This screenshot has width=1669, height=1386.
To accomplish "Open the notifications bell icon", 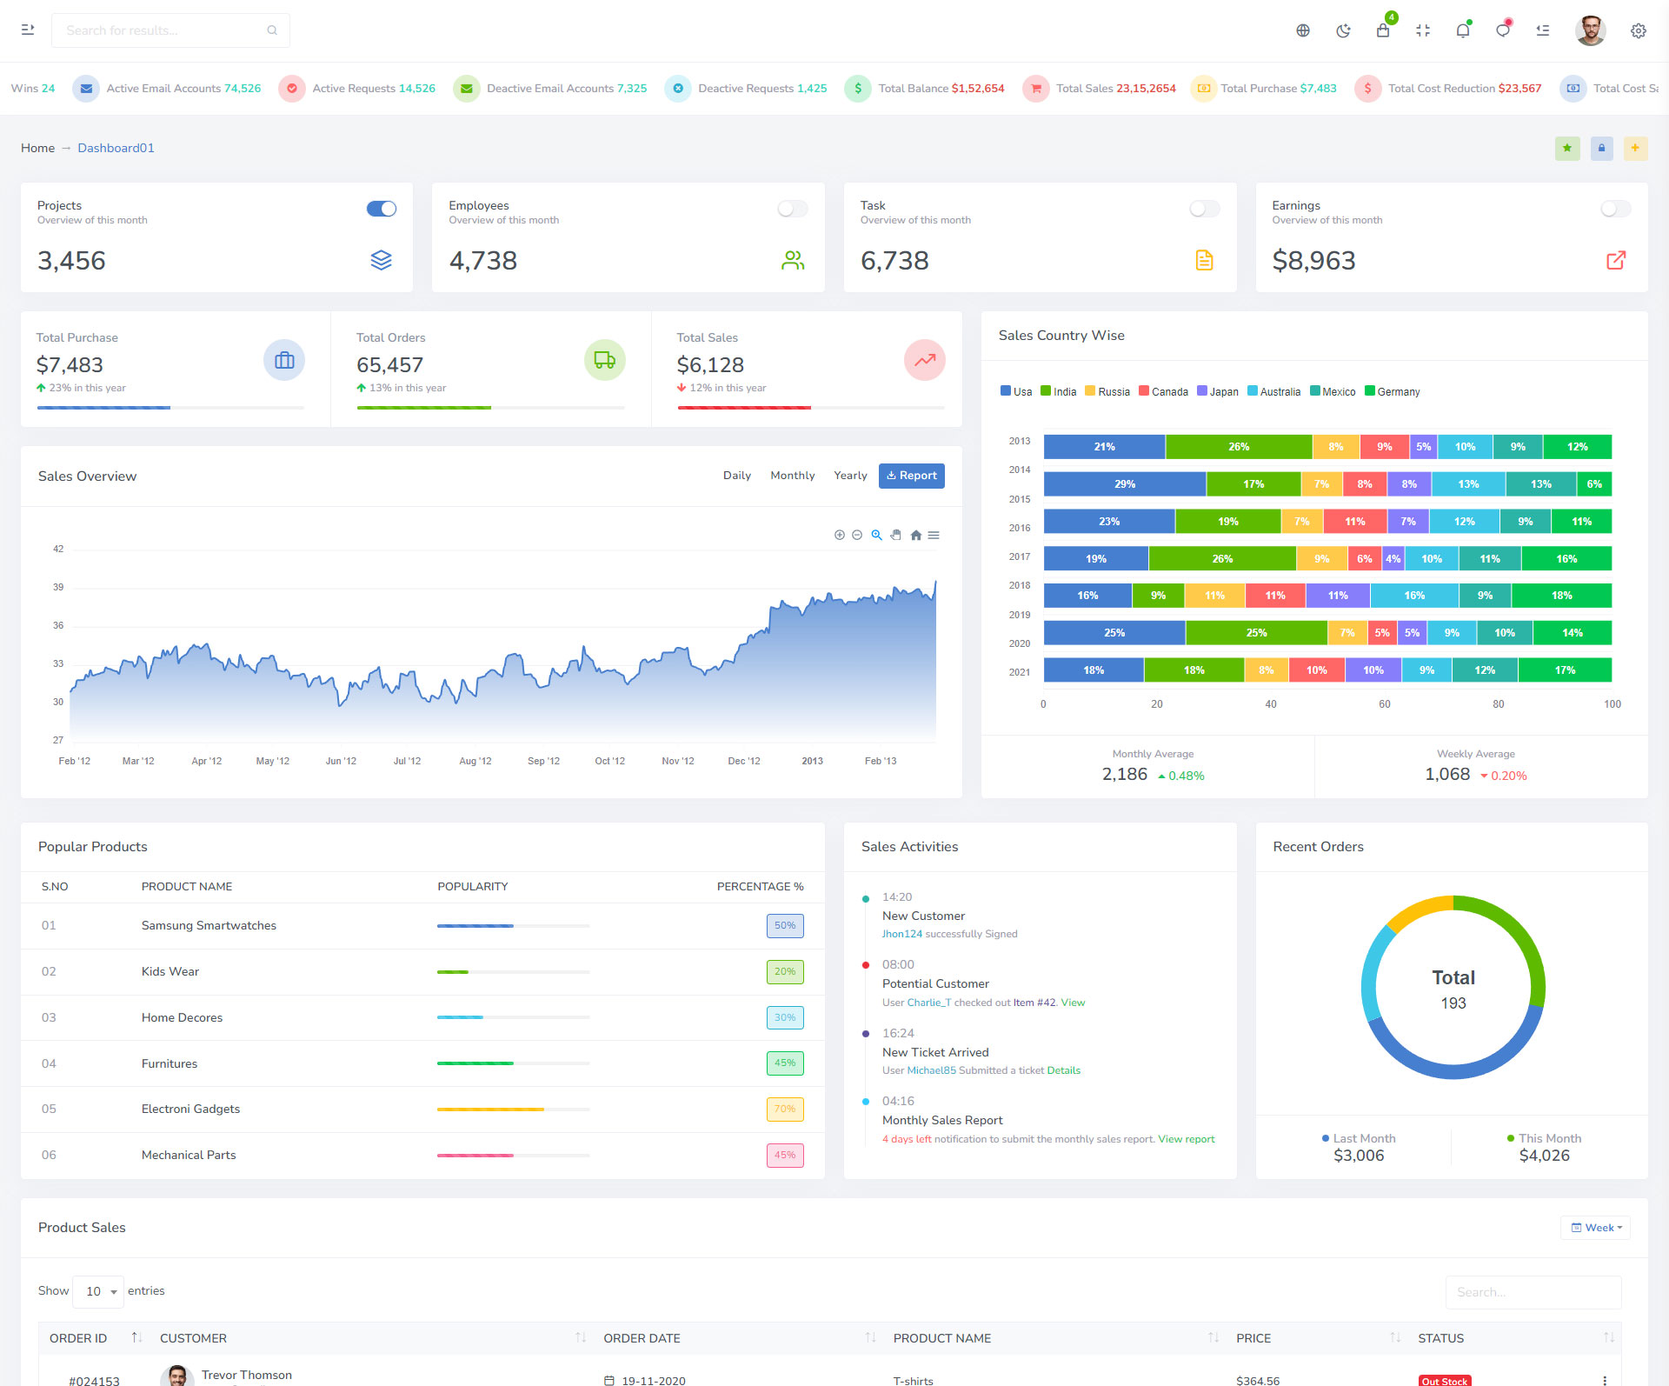I will point(1463,31).
